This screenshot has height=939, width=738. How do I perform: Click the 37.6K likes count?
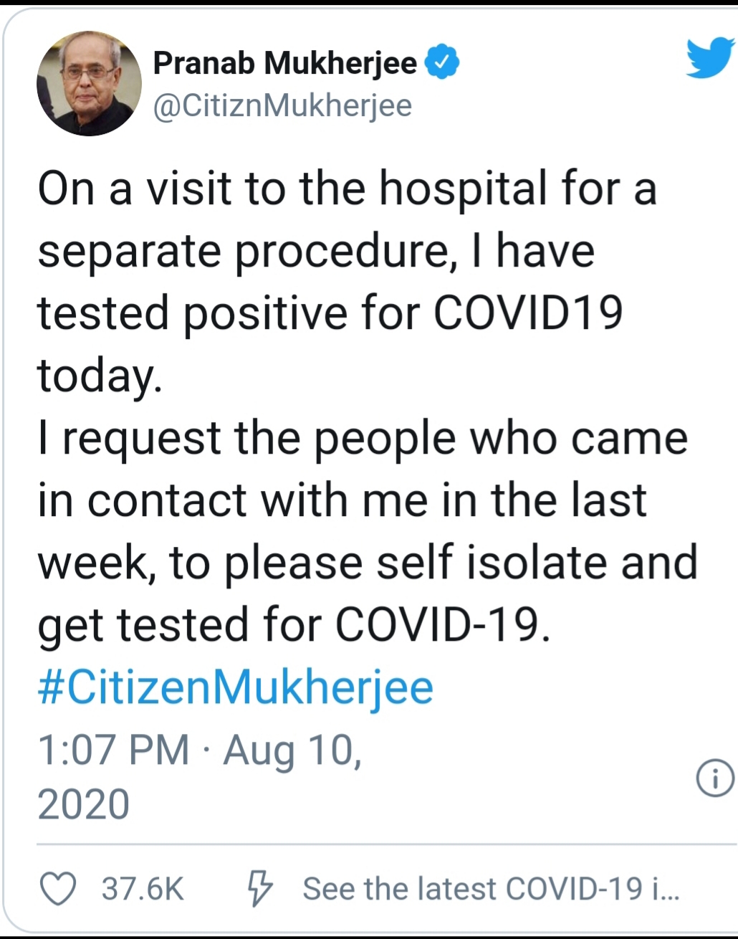click(143, 889)
